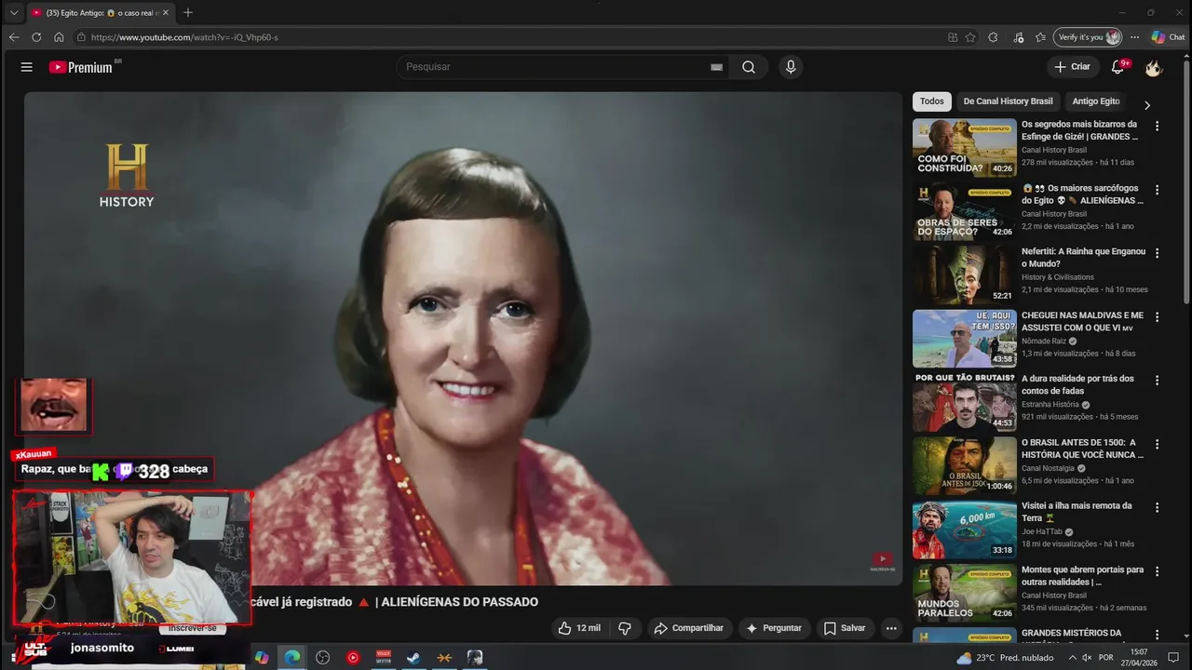
Task: Go back in the browser
Action: (x=13, y=37)
